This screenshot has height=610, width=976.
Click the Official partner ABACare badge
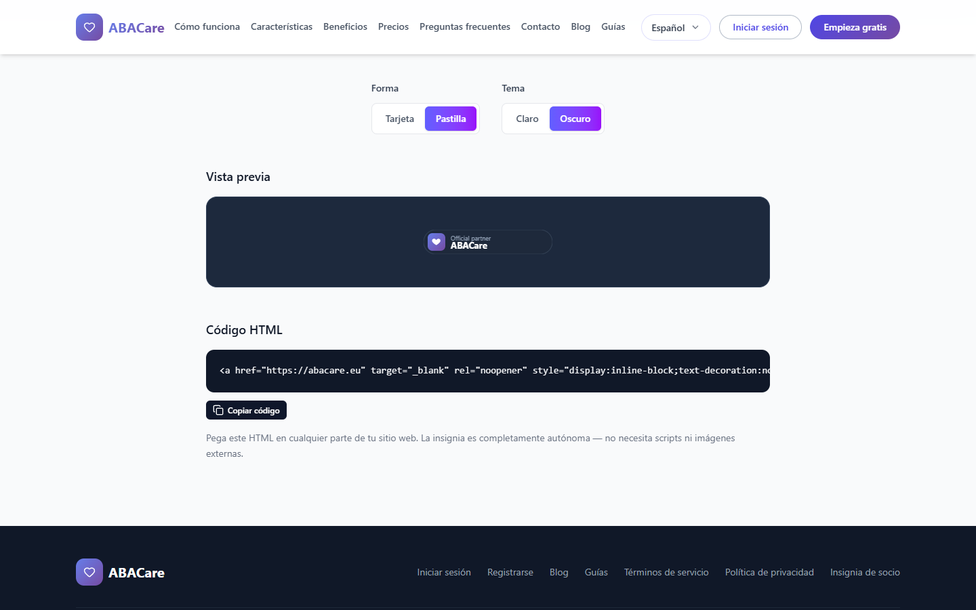488,242
